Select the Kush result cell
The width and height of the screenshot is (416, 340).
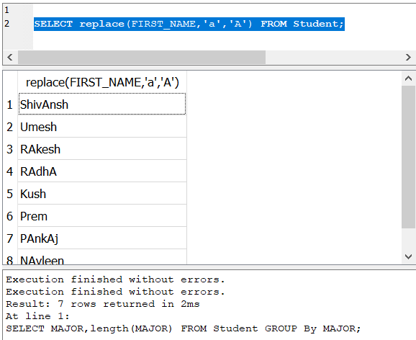tap(102, 194)
